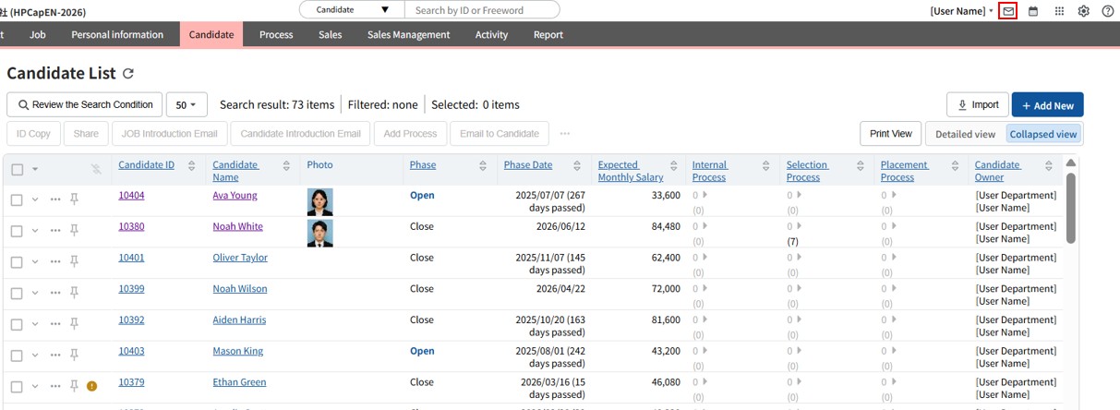Image resolution: width=1120 pixels, height=410 pixels.
Task: Open the mail envelope icon
Action: click(1008, 11)
